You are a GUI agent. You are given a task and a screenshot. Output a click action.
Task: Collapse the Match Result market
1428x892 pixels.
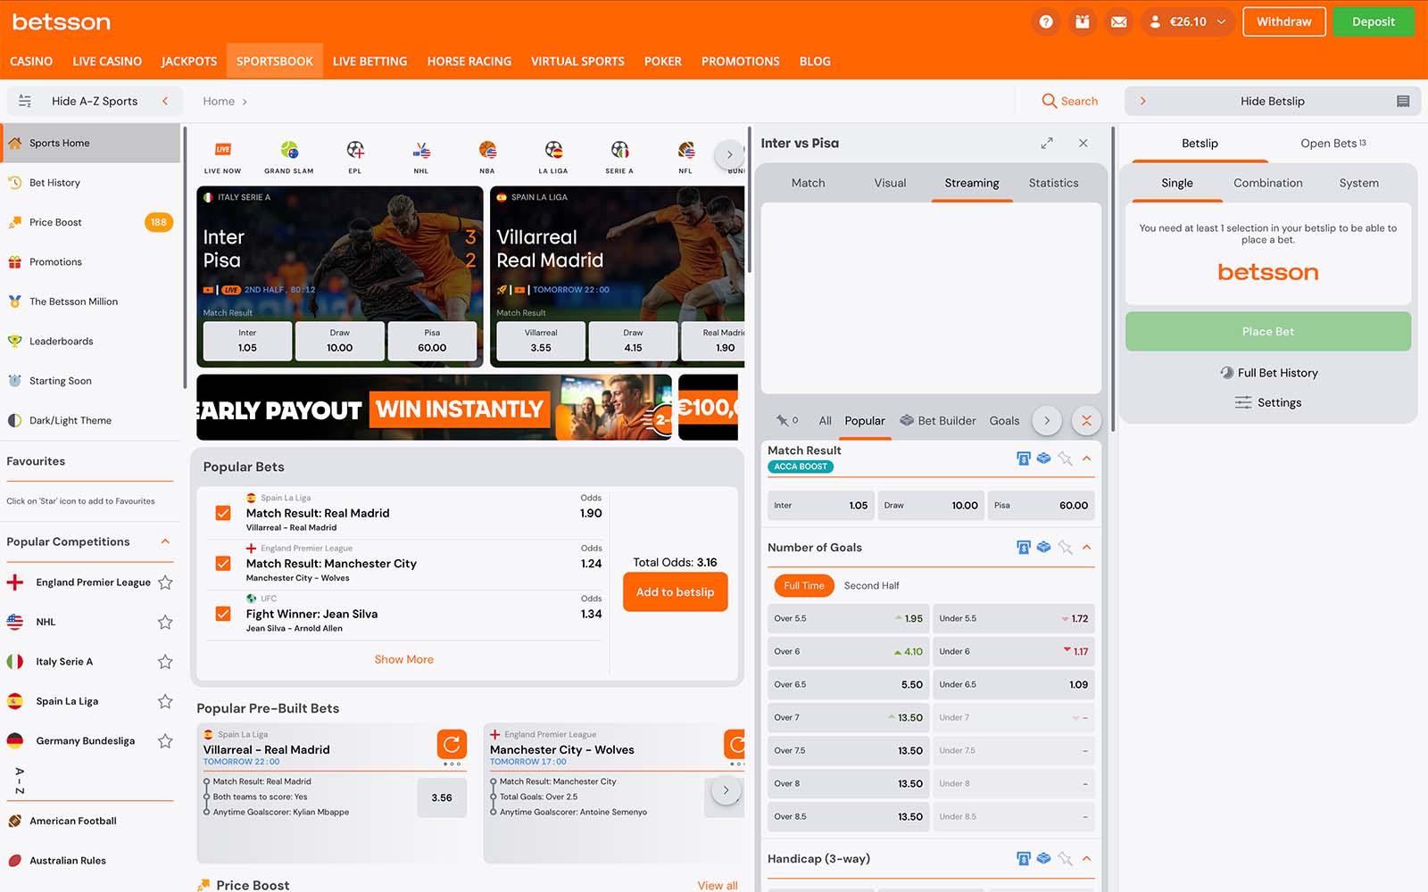(x=1086, y=458)
